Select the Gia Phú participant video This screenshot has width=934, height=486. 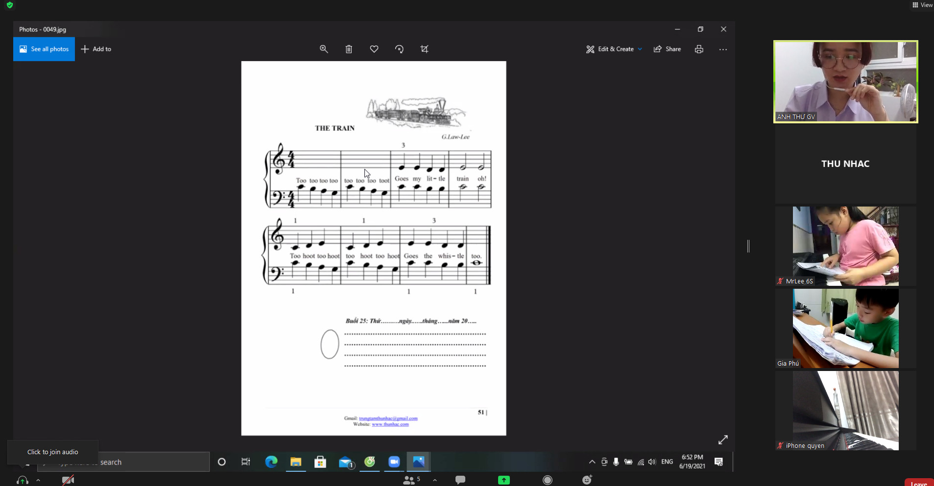pyautogui.click(x=845, y=328)
